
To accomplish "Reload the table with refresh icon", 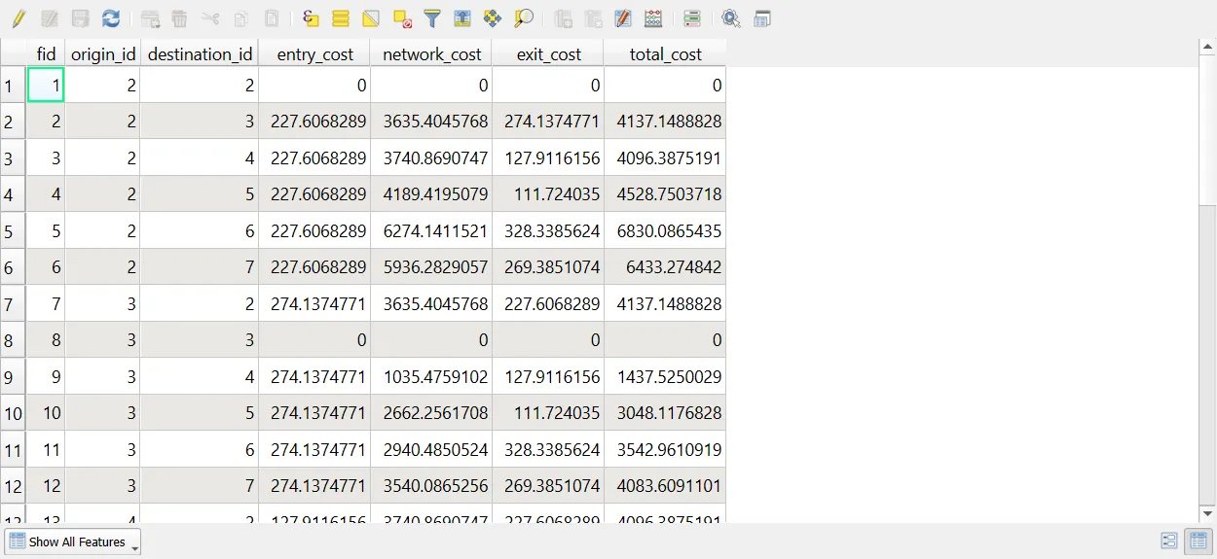I will click(x=111, y=18).
